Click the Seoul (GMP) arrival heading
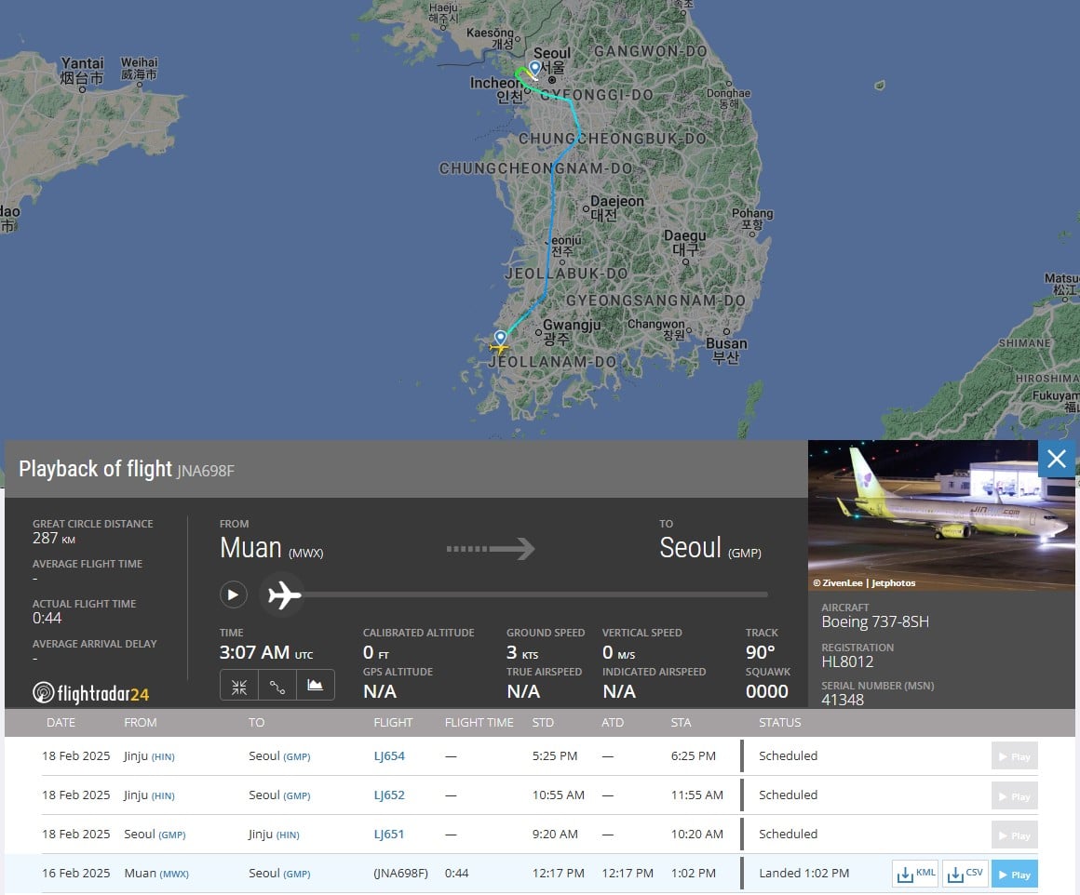This screenshot has height=895, width=1080. 710,548
